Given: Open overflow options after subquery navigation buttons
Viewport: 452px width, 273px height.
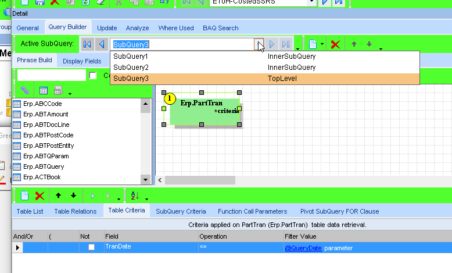Looking at the screenshot, I should click(x=298, y=49).
